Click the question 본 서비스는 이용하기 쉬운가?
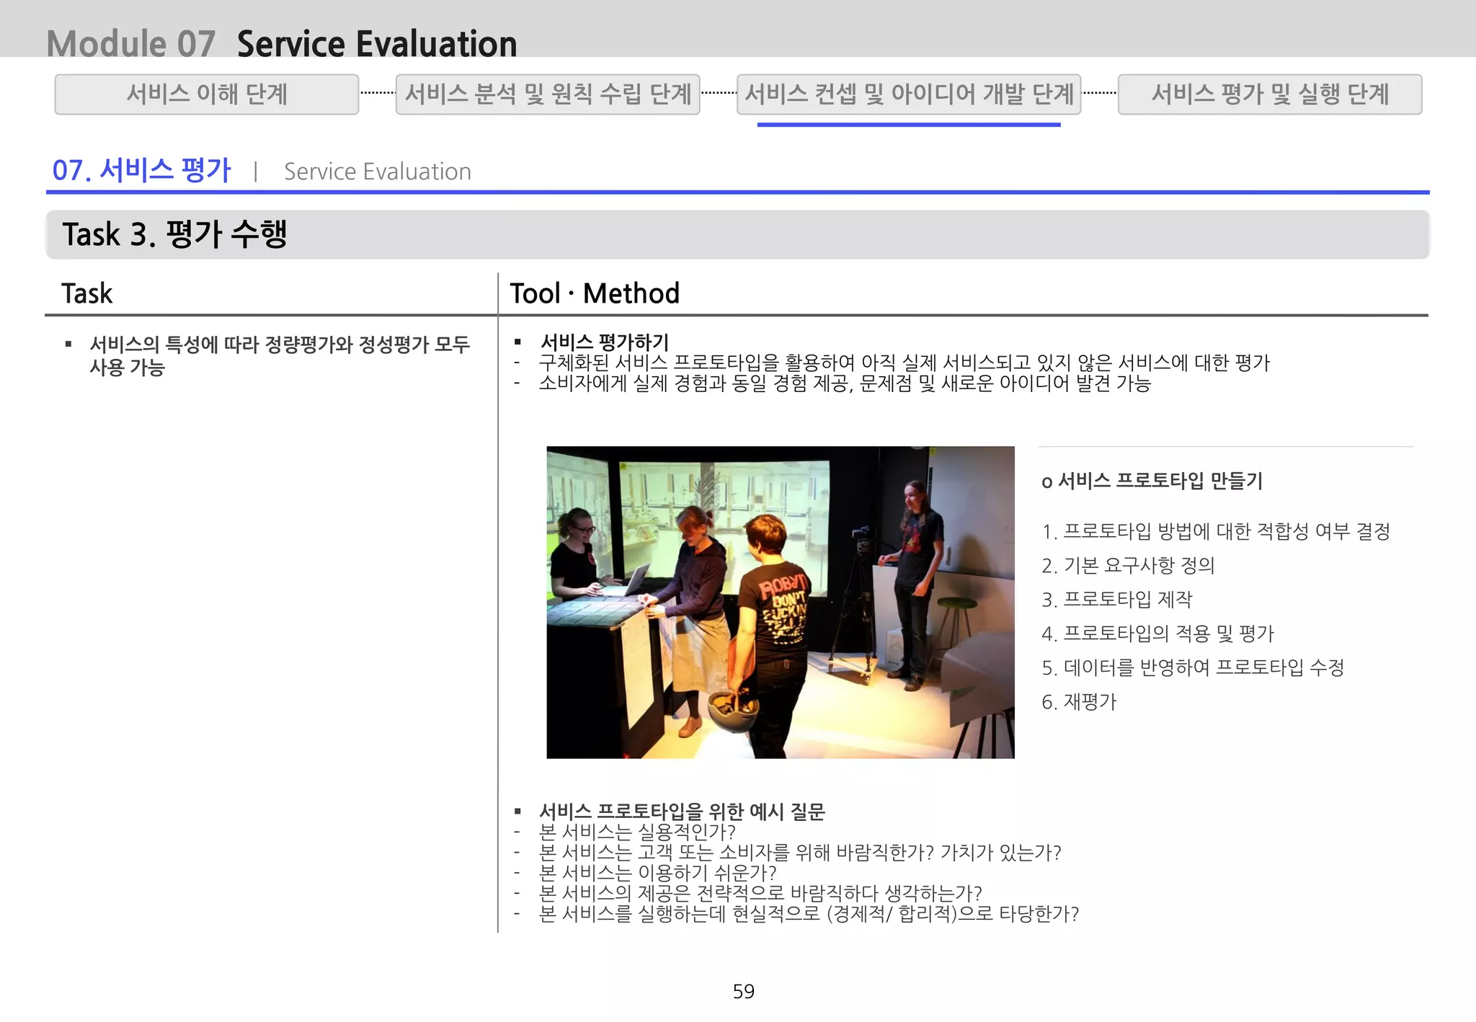Image resolution: width=1476 pixels, height=1022 pixels. pyautogui.click(x=658, y=873)
